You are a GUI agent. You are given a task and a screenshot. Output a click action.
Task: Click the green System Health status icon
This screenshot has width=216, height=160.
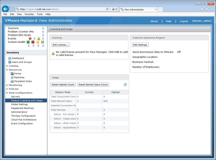(28, 42)
